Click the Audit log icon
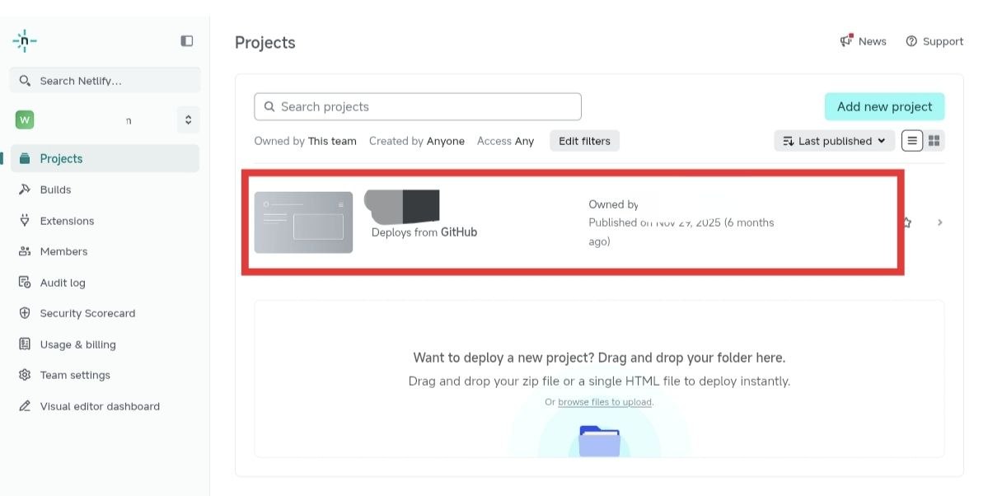This screenshot has height=496, width=988. (25, 282)
